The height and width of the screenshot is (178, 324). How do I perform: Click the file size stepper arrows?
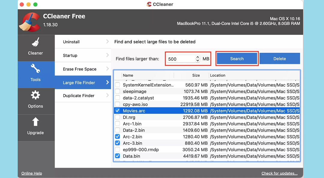(x=198, y=59)
